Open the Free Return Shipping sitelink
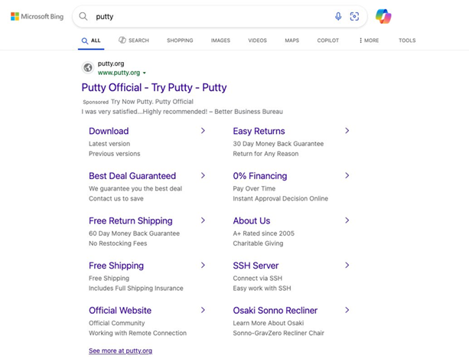Viewport: 469px width, 362px height. click(130, 220)
